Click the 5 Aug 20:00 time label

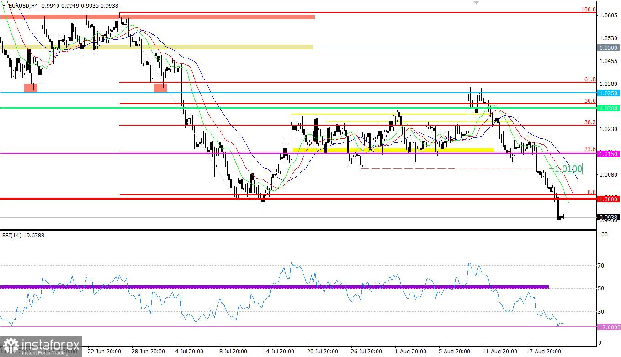pos(455,352)
